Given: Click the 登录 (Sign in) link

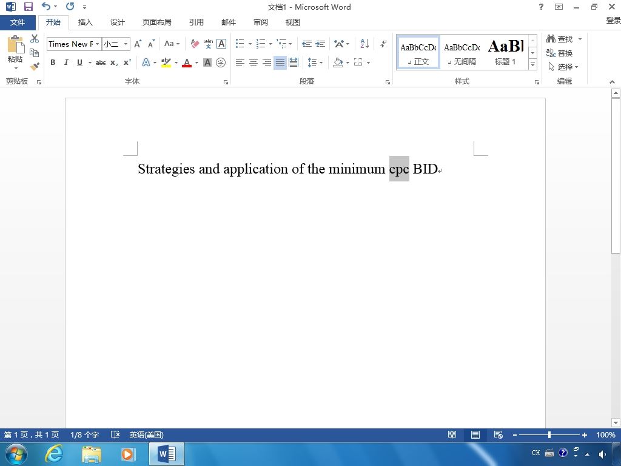Looking at the screenshot, I should pos(613,20).
